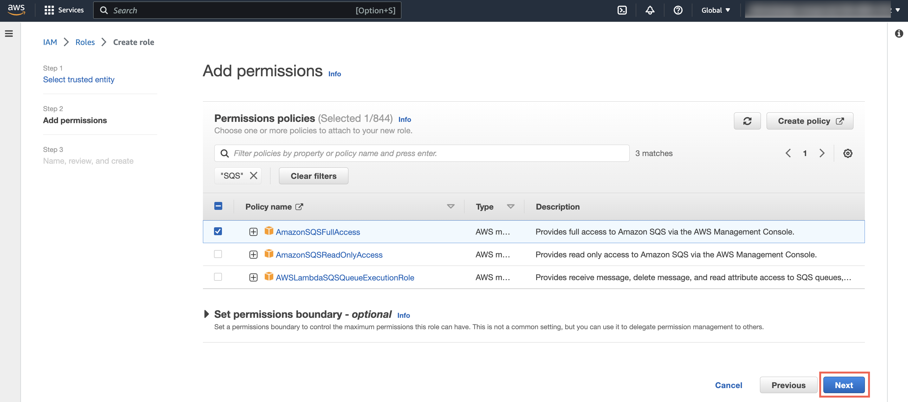Image resolution: width=908 pixels, height=402 pixels.
Task: Click the refresh policies icon
Action: tap(748, 121)
